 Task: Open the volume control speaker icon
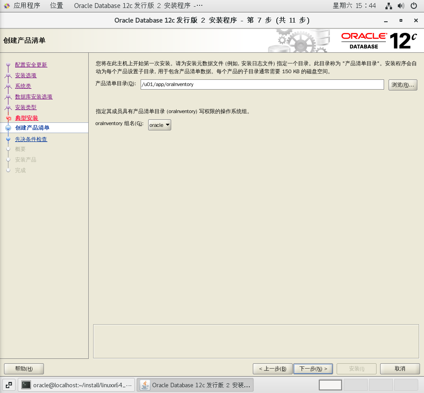pos(401,6)
